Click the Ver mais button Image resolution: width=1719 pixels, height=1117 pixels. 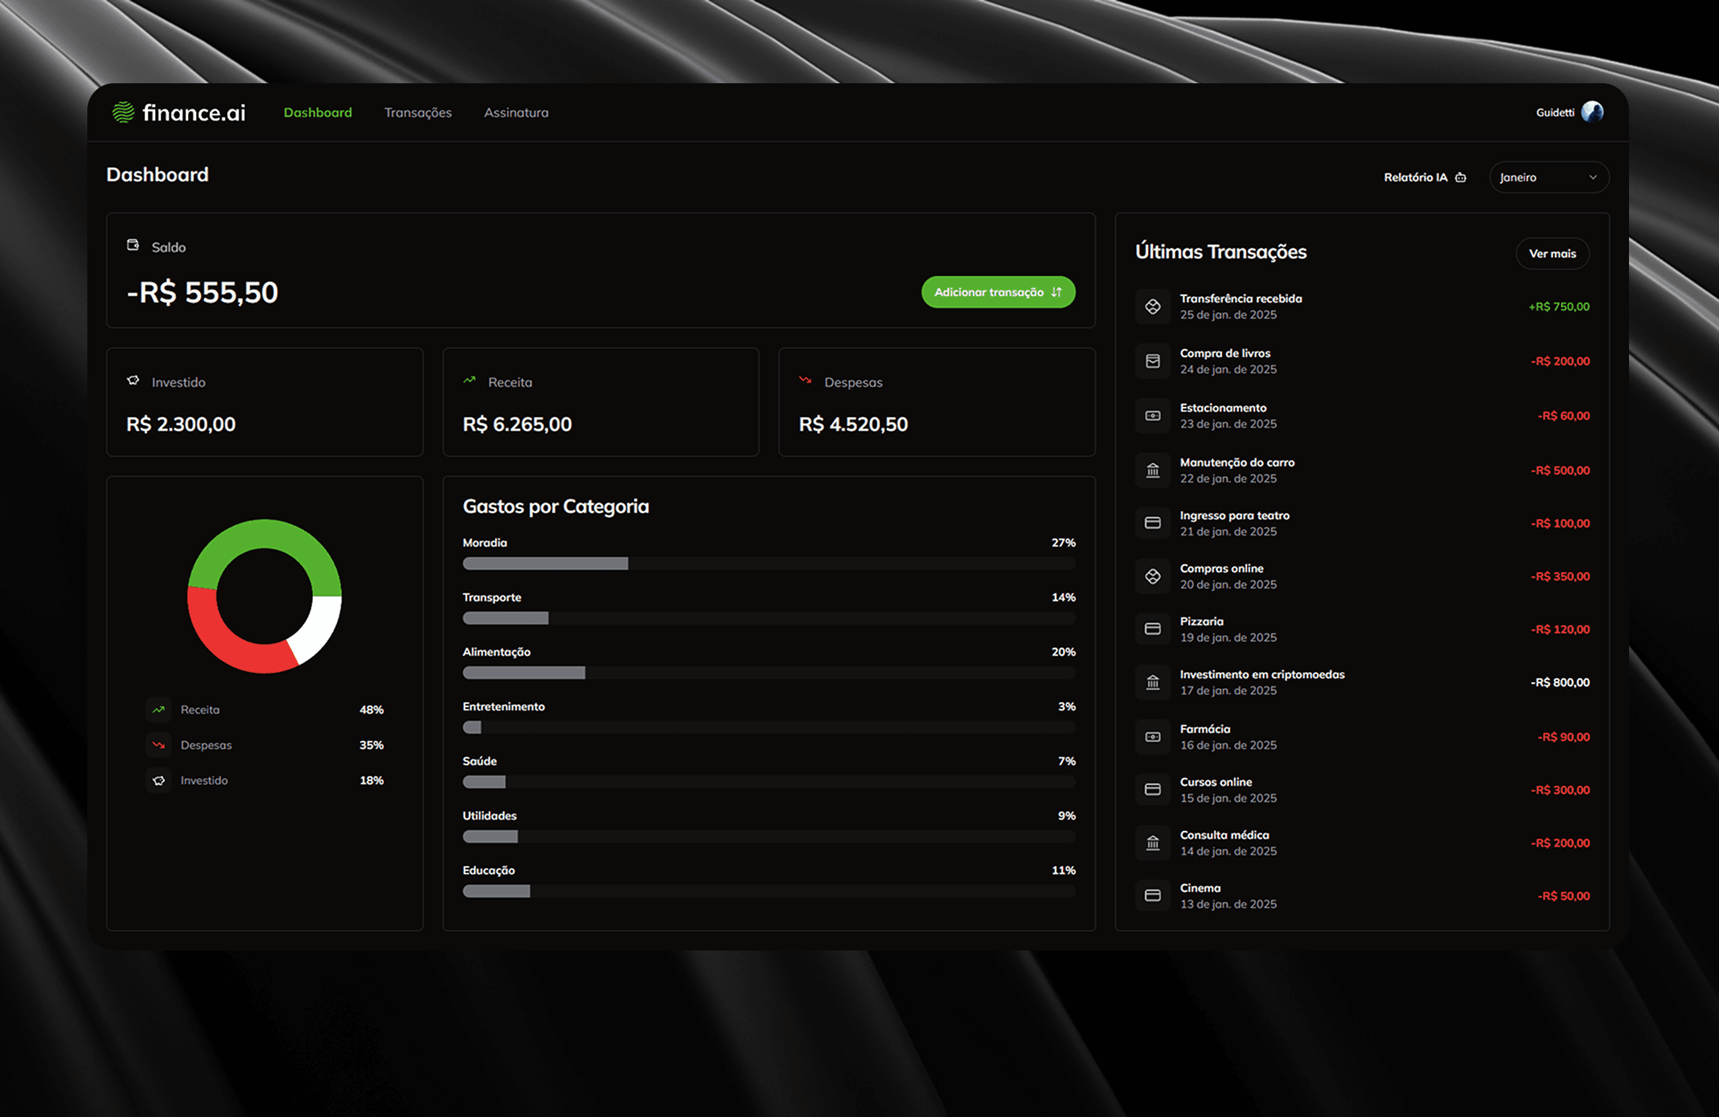click(x=1552, y=254)
